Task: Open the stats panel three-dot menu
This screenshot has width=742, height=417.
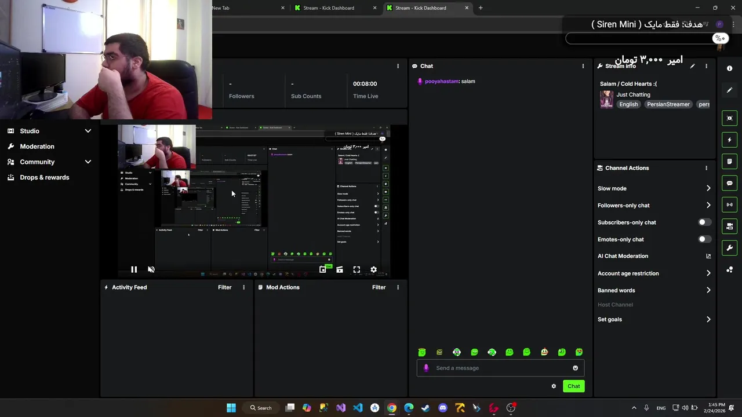Action: [x=398, y=66]
